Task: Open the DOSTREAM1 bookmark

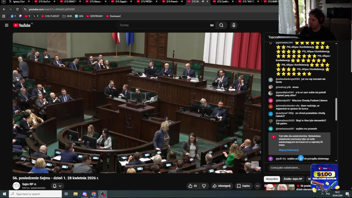Action: click(95, 16)
